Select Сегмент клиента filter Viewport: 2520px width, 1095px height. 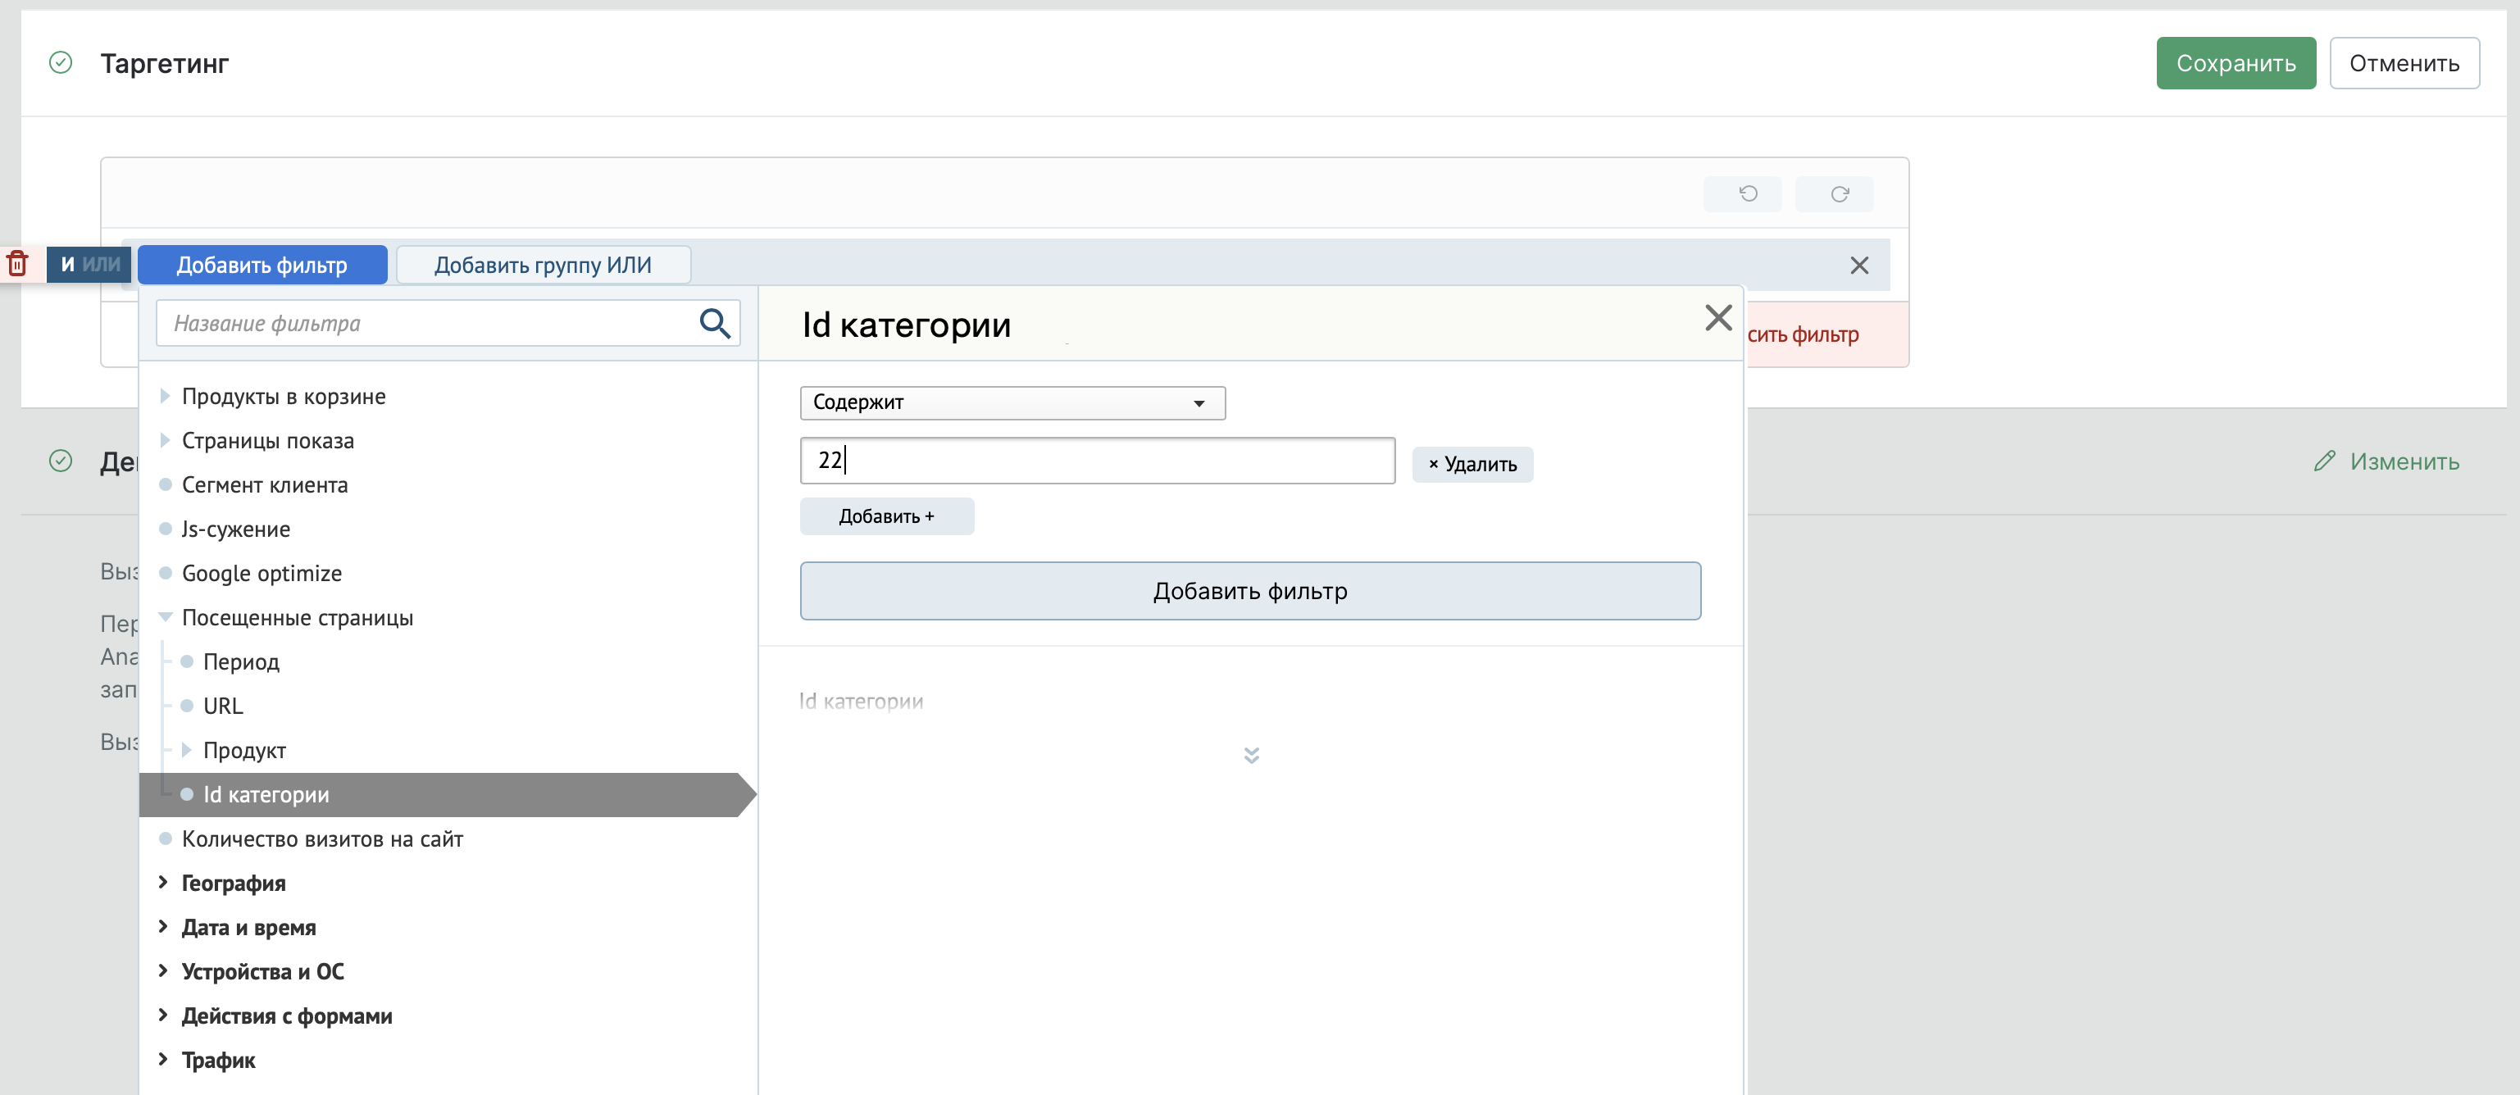(264, 485)
